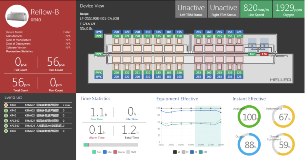305x160 pixels.
Task: Click the Events List heading
Action: [13, 97]
